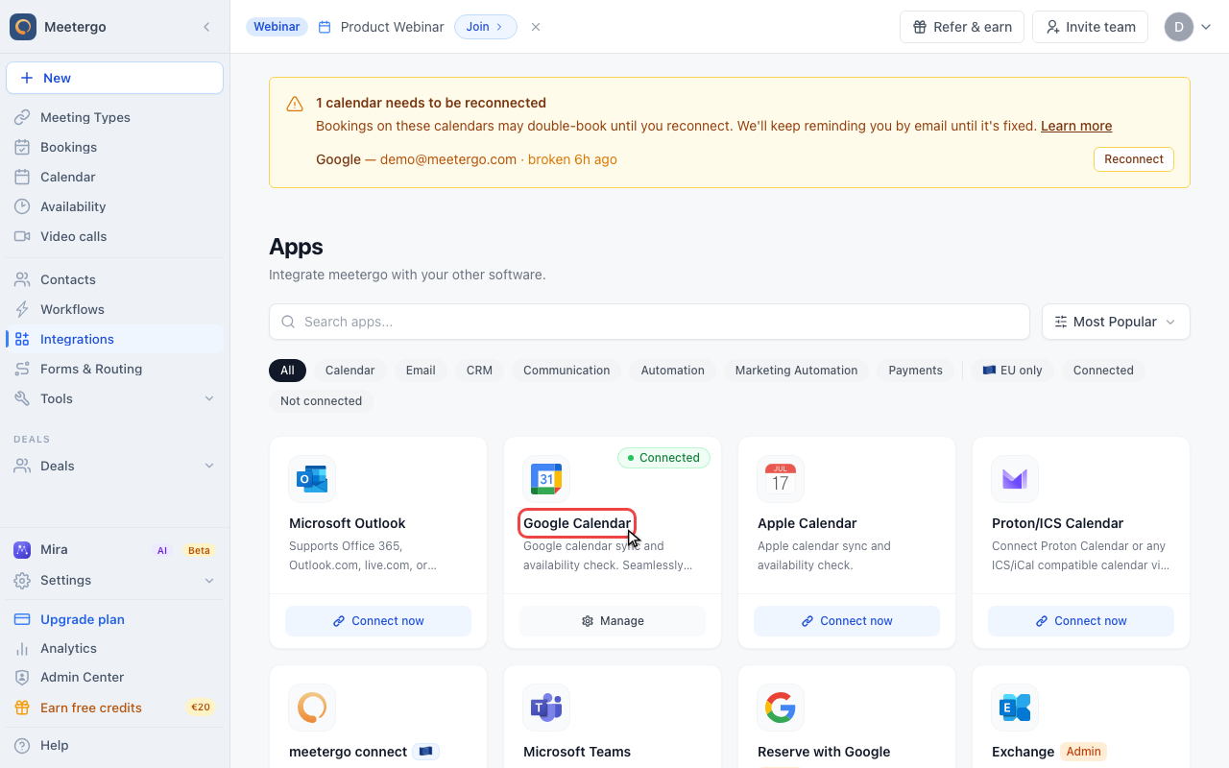
Task: Select the Communication filter chip
Action: coord(566,371)
